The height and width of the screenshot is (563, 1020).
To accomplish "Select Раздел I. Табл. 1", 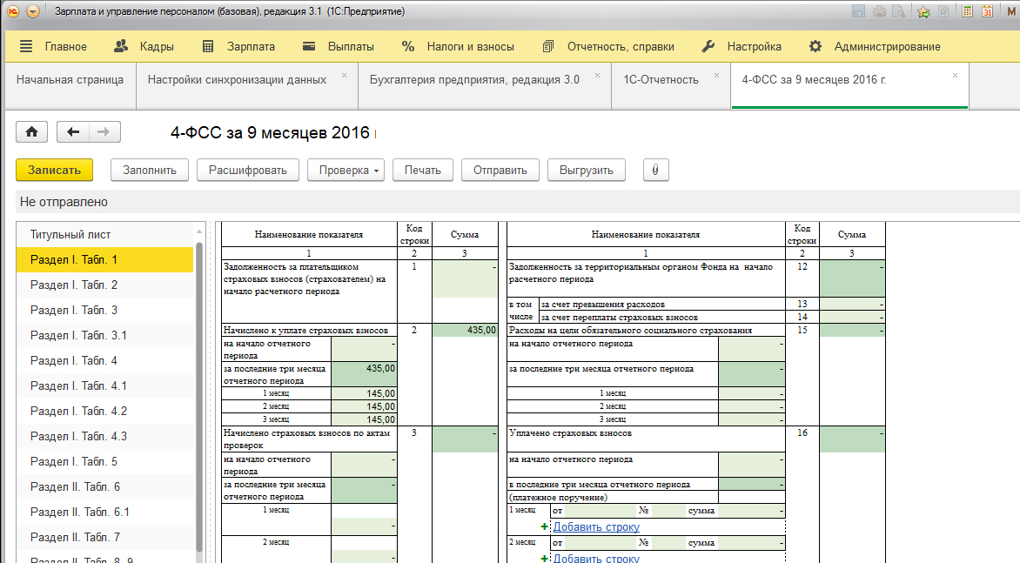I will 104,259.
